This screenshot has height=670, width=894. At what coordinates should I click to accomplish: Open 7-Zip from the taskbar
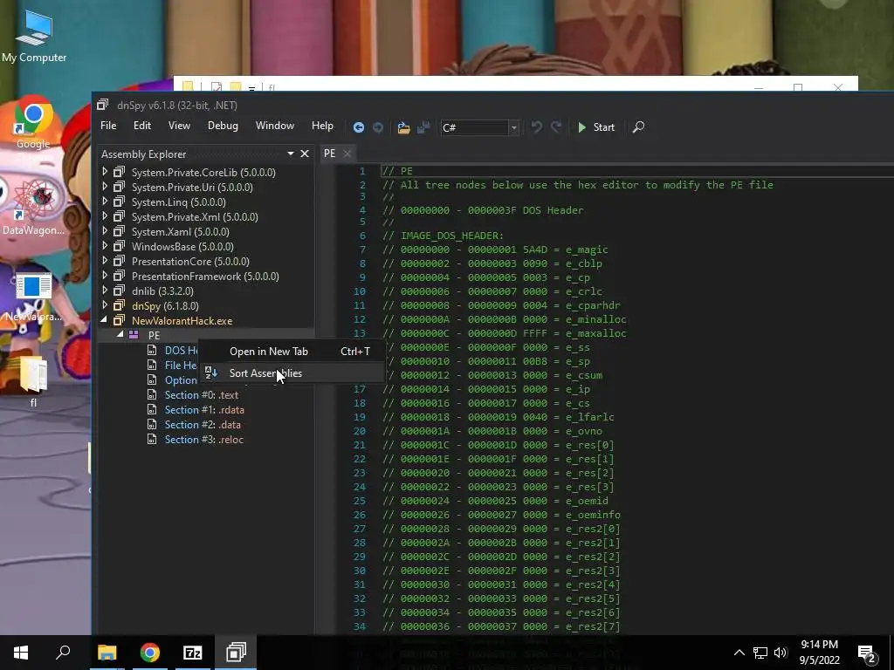(x=193, y=653)
